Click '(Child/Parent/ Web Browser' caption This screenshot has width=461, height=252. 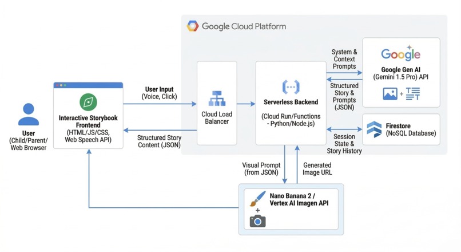click(x=29, y=144)
